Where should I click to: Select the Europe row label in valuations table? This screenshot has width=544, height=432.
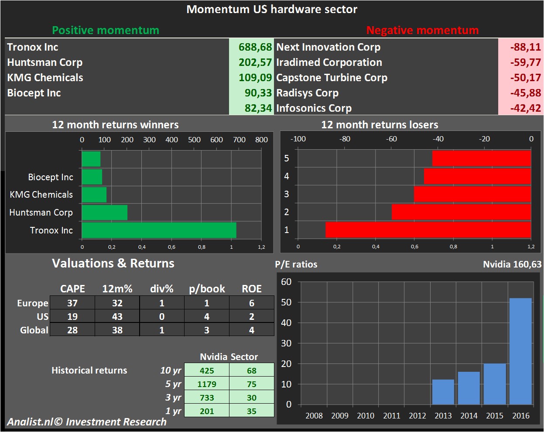click(x=33, y=303)
